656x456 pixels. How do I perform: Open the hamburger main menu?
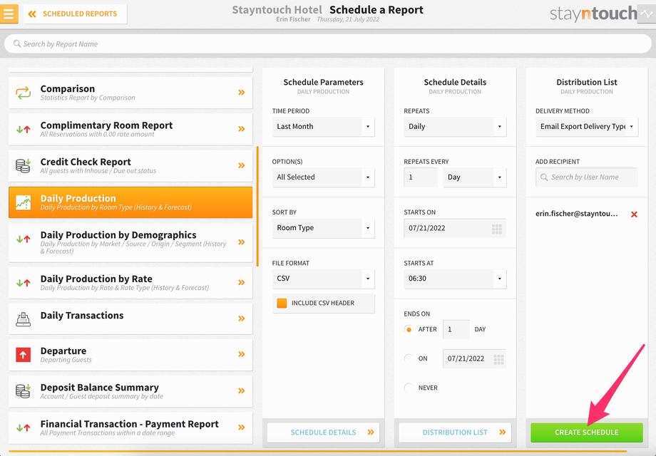[x=9, y=14]
